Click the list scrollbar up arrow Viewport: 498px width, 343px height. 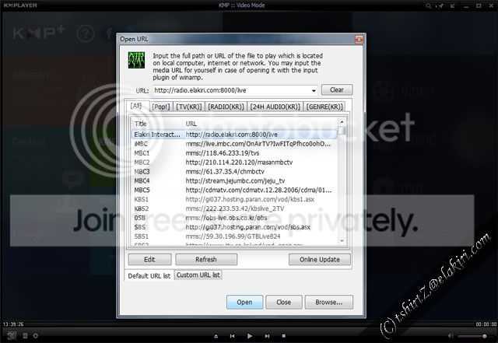[x=342, y=121]
